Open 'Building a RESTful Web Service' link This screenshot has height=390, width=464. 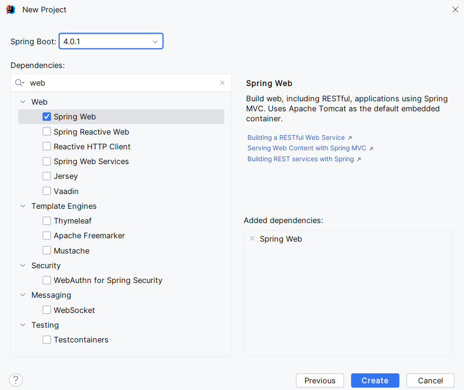[x=296, y=137]
